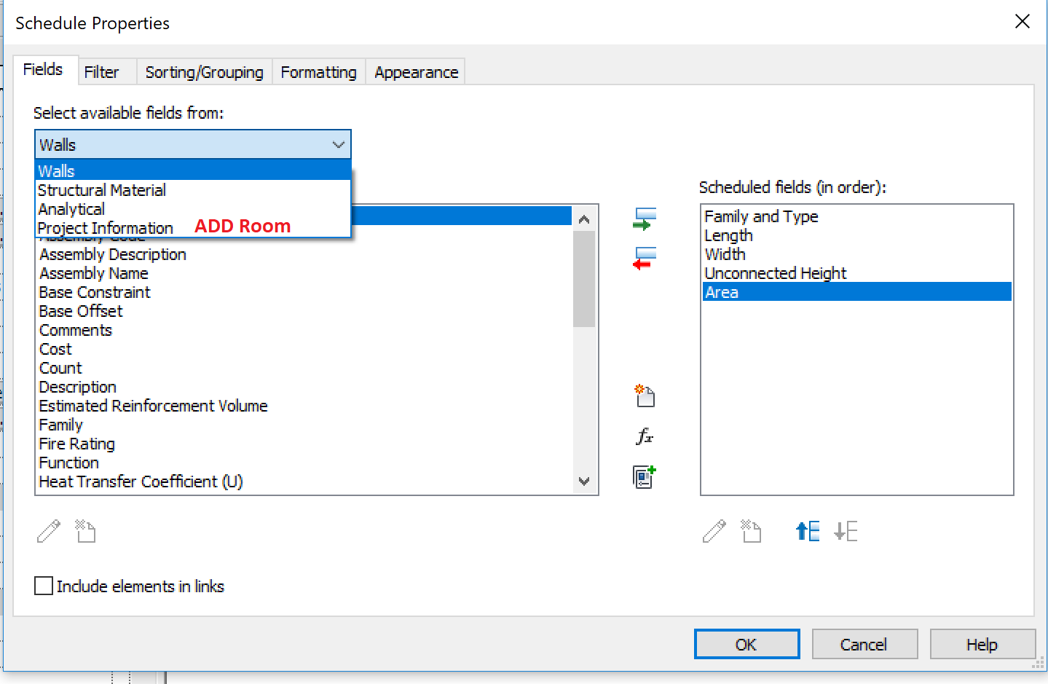Select Fire Rating field
The width and height of the screenshot is (1048, 684).
coord(304,444)
